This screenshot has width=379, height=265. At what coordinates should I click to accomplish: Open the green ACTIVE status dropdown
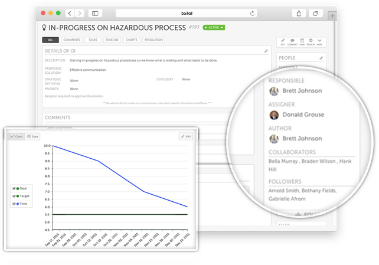[214, 28]
